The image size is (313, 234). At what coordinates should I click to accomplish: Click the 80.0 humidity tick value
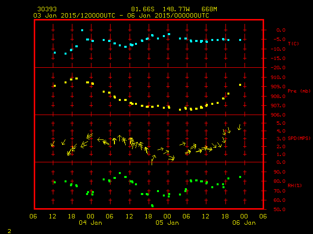tap(279, 181)
